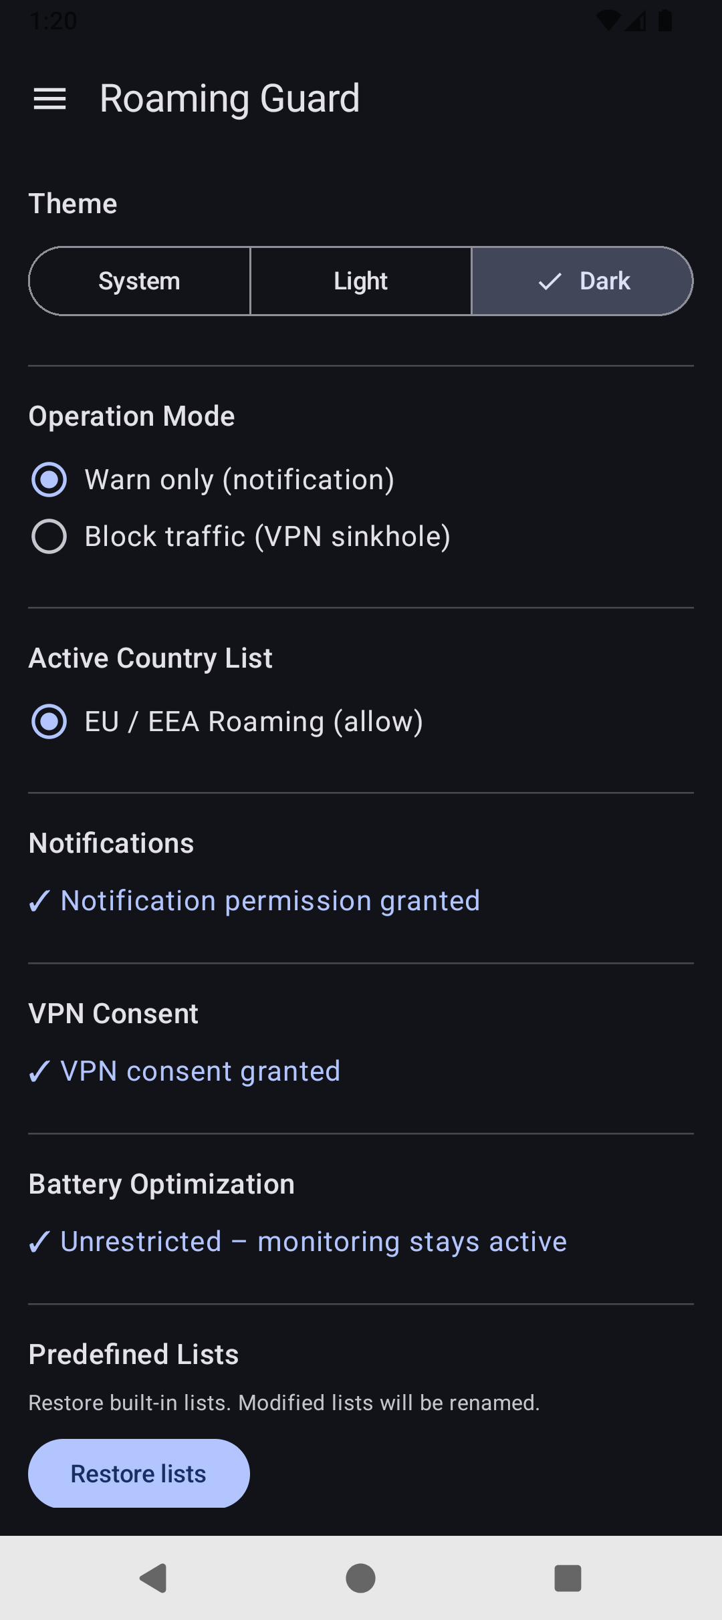Tap the Predefined Lists heading

134,1355
